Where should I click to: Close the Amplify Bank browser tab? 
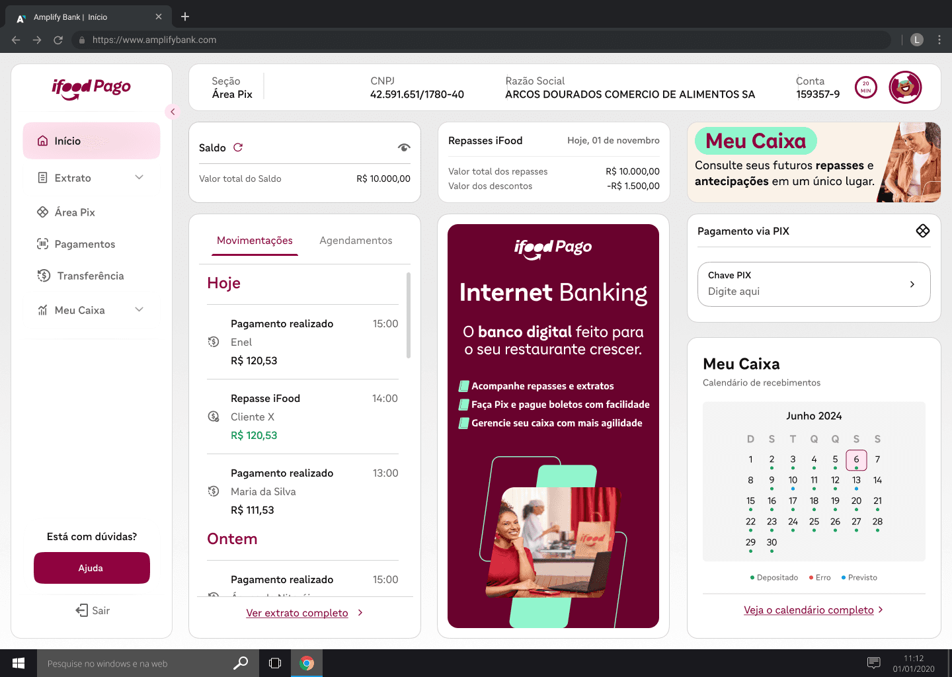(x=159, y=17)
